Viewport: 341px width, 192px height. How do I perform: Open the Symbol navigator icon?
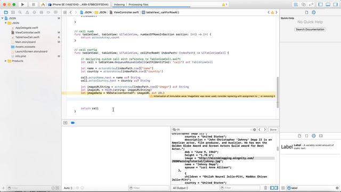pos(13,12)
